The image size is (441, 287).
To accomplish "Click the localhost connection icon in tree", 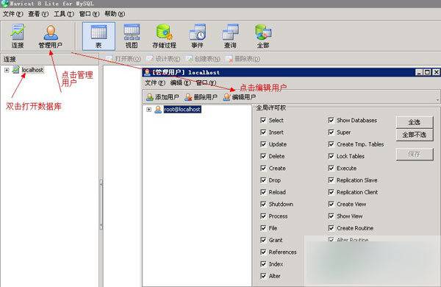I will pos(16,70).
